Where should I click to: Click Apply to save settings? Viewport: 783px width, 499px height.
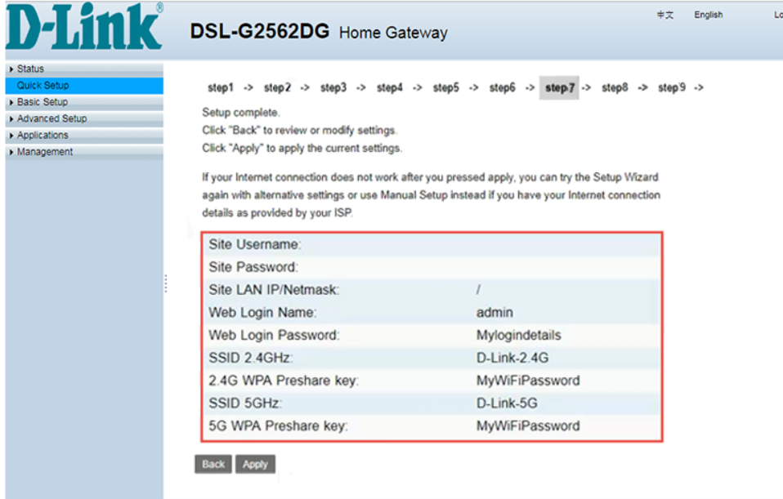coord(255,464)
